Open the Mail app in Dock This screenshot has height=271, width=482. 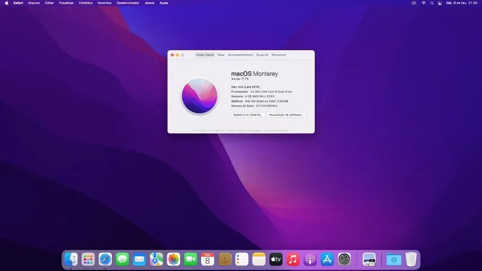pyautogui.click(x=139, y=259)
